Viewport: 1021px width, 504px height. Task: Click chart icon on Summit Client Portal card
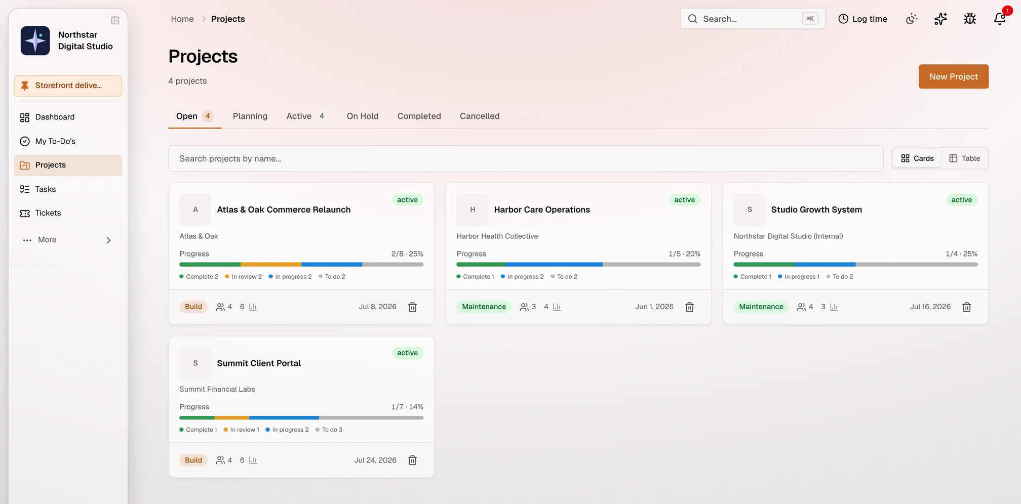pyautogui.click(x=253, y=460)
